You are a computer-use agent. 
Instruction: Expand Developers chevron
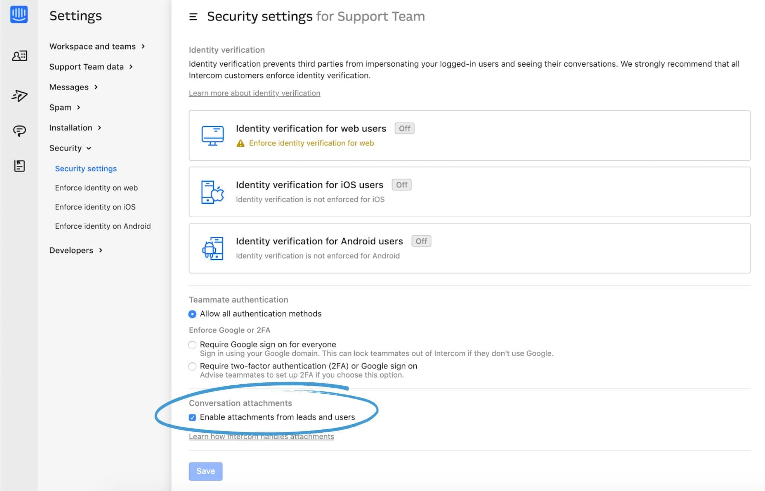101,250
